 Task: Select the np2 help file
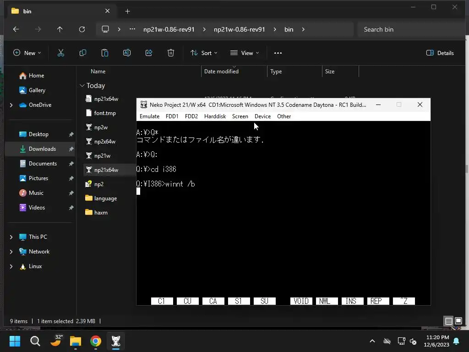point(99,184)
